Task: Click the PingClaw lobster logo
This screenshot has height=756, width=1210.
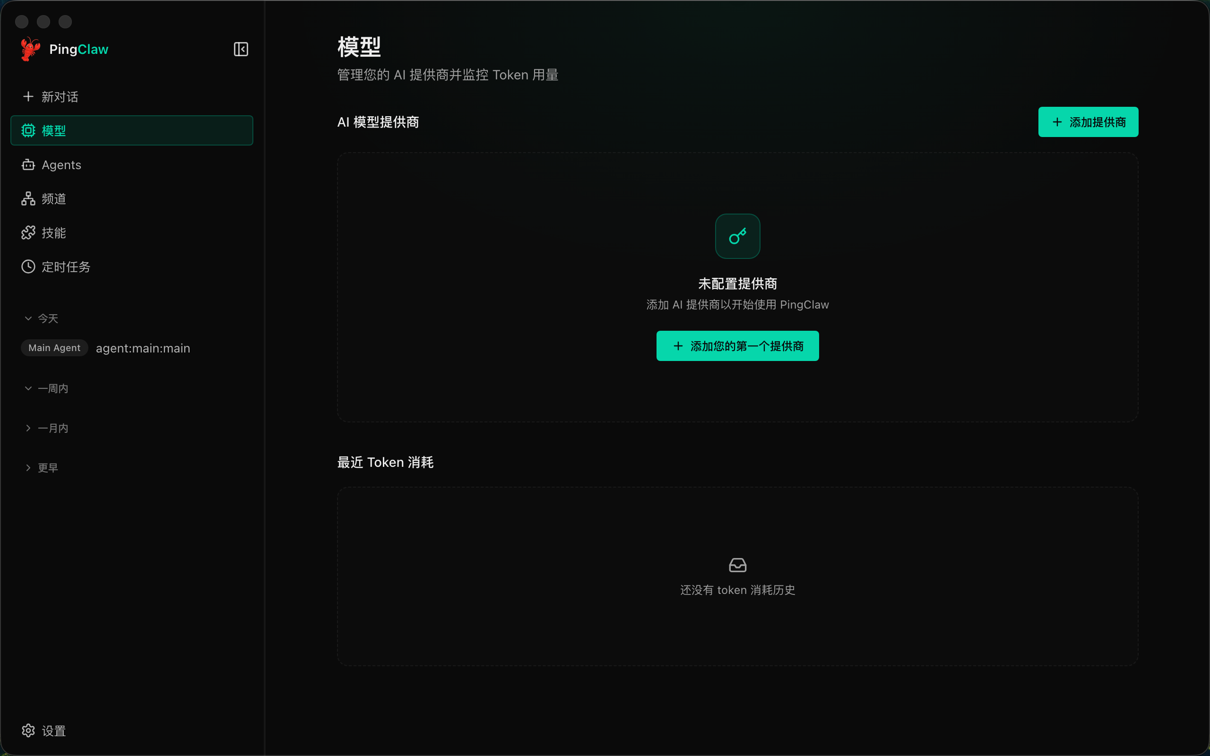Action: click(31, 49)
